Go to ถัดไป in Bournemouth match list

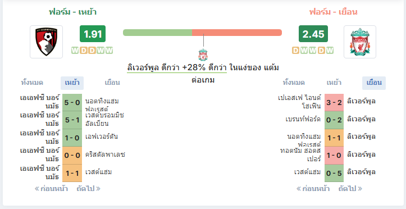pyautogui.click(x=89, y=189)
